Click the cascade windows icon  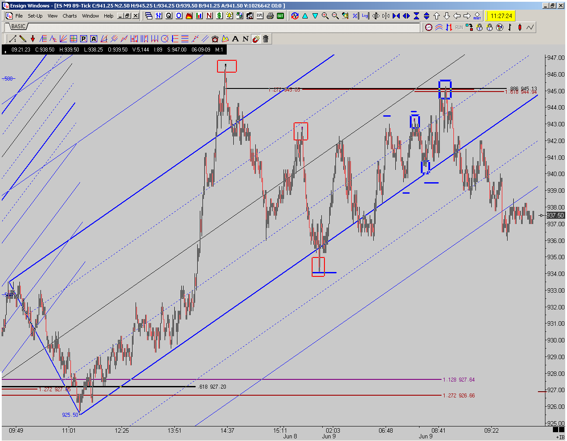click(x=148, y=16)
